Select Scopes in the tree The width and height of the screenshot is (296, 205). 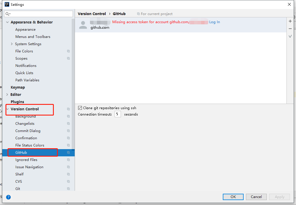point(21,58)
